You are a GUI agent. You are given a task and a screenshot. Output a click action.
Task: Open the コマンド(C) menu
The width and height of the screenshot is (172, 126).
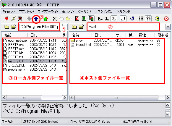click(26, 12)
